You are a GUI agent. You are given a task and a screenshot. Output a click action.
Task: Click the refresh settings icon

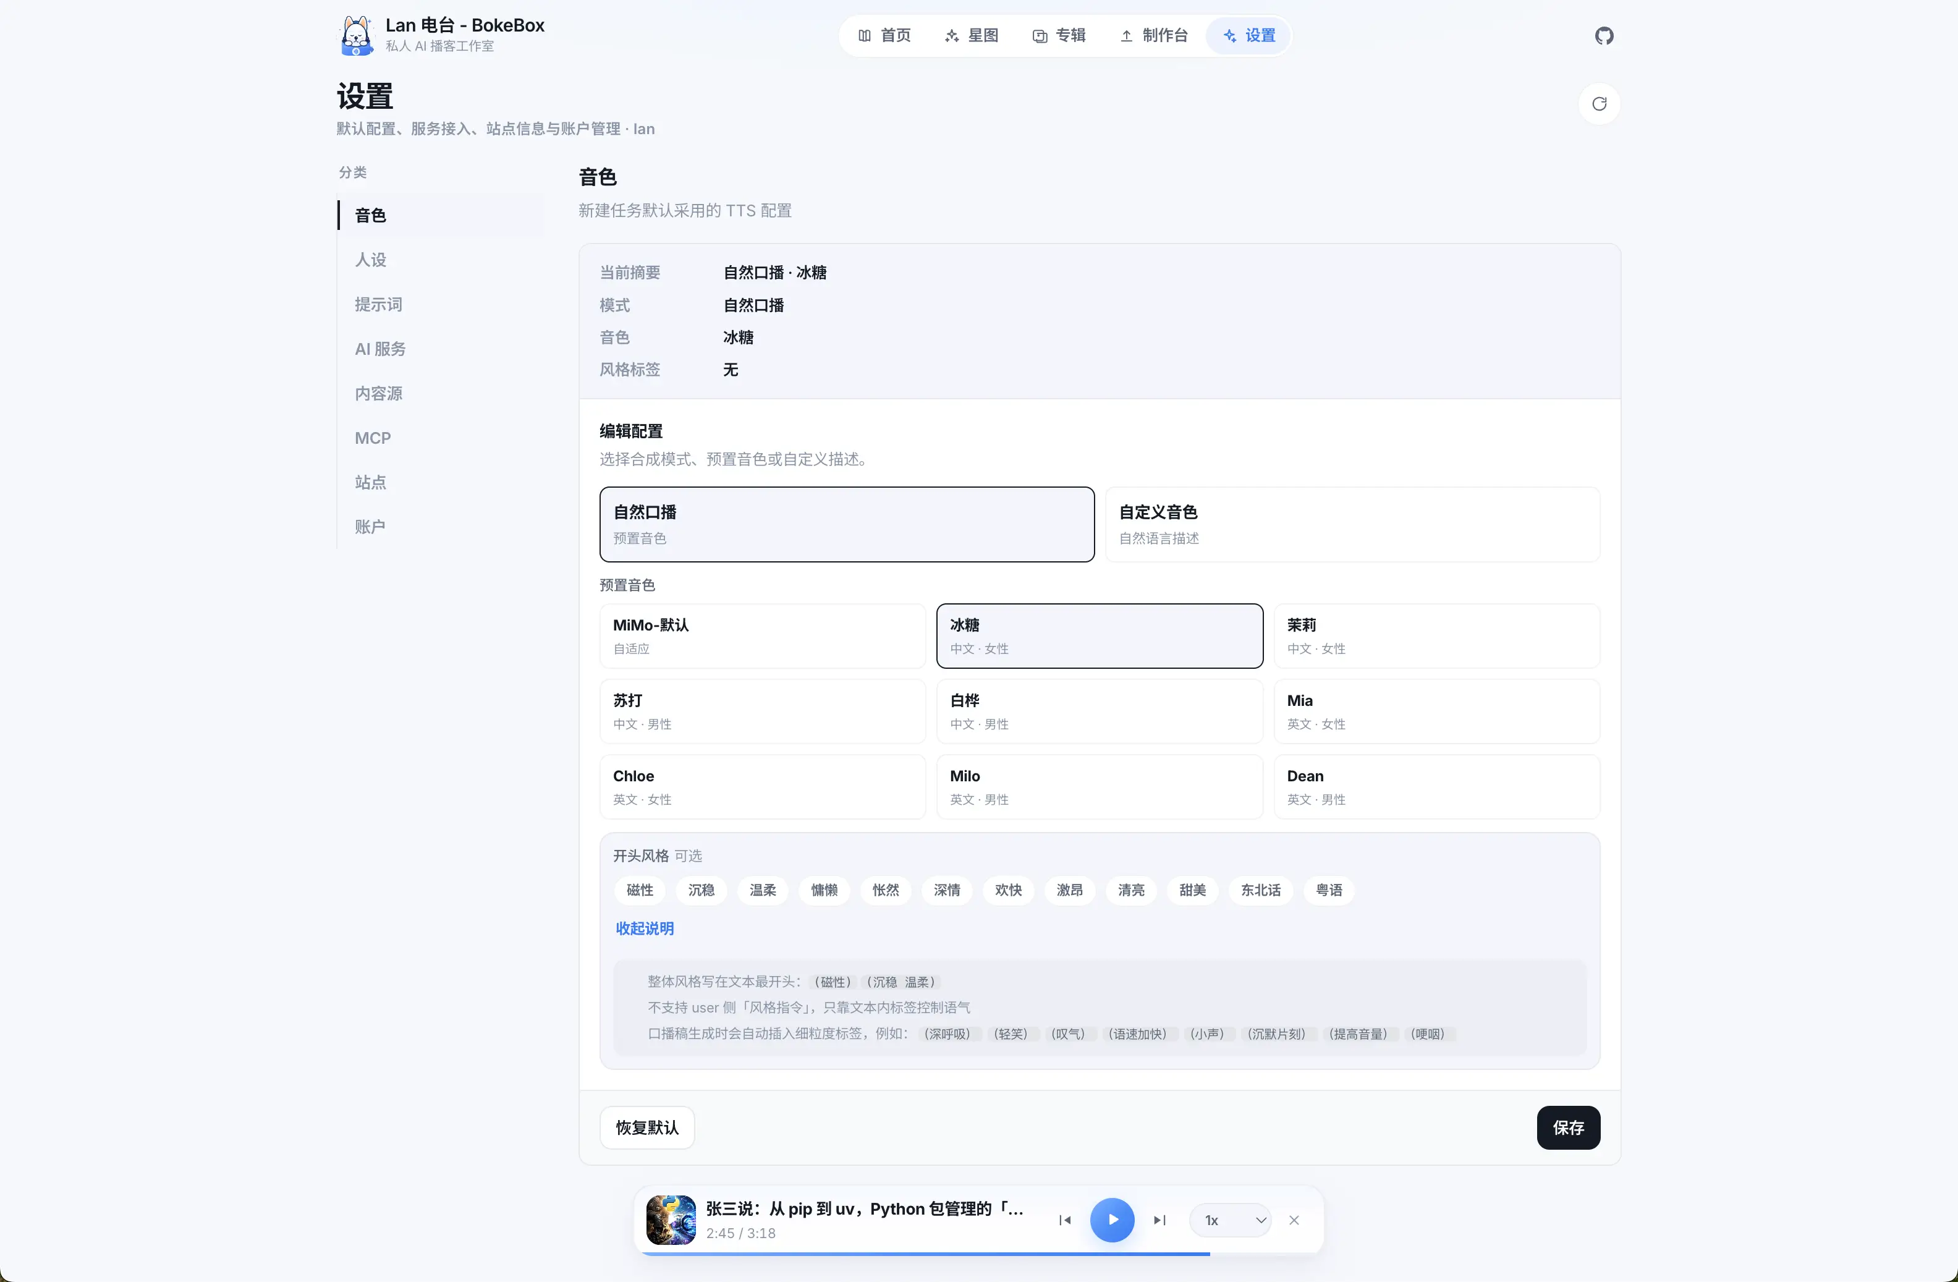pyautogui.click(x=1598, y=104)
